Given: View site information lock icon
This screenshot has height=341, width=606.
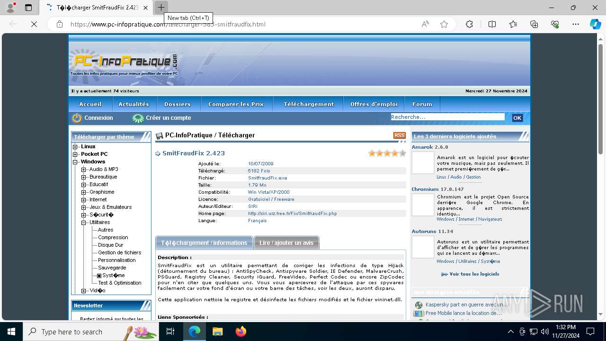Looking at the screenshot, I should coord(60,24).
